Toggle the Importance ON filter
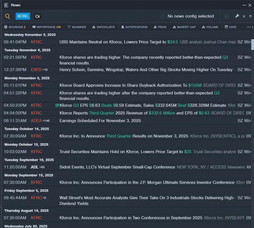 coord(47,27)
